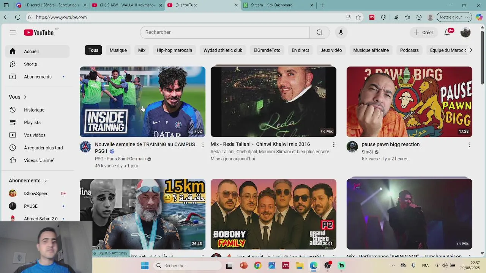Go back with browser back arrow
This screenshot has height=273, width=486.
click(x=6, y=17)
